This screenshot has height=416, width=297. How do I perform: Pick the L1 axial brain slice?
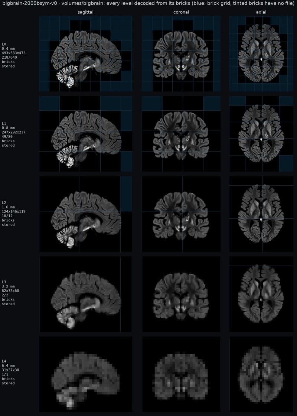(261, 134)
